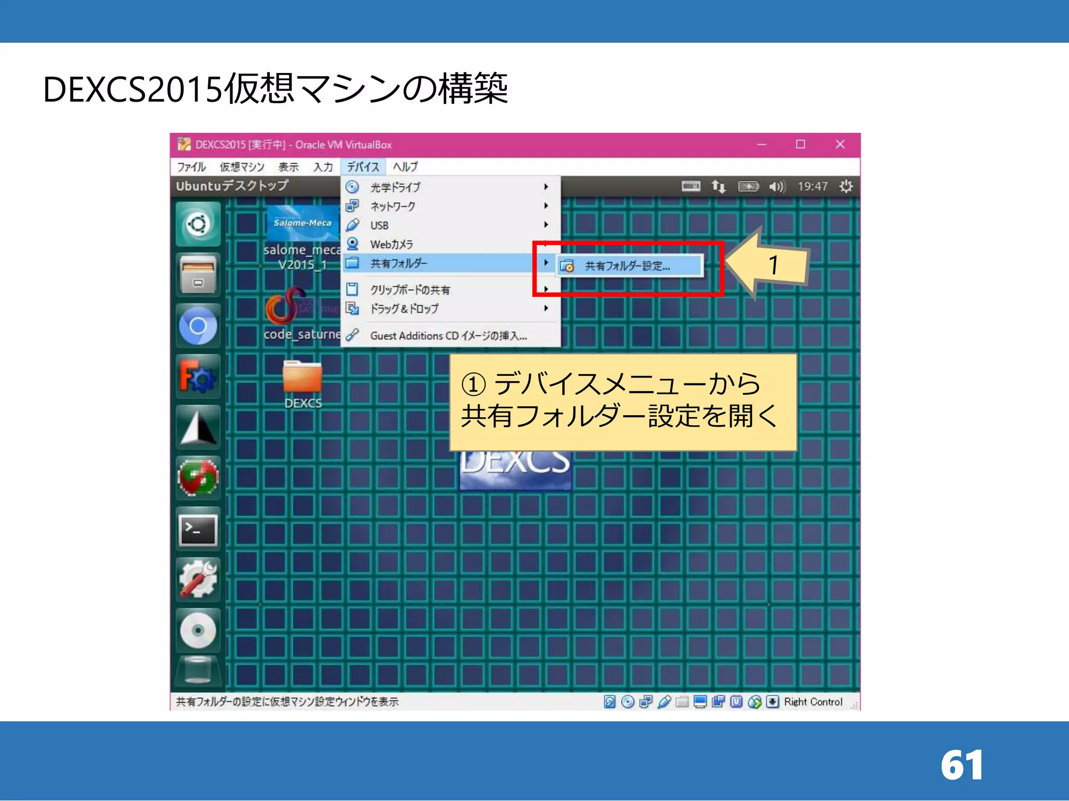This screenshot has height=801, width=1069.
Task: Click the folder icon beside 共有フォルダー
Action: (353, 262)
